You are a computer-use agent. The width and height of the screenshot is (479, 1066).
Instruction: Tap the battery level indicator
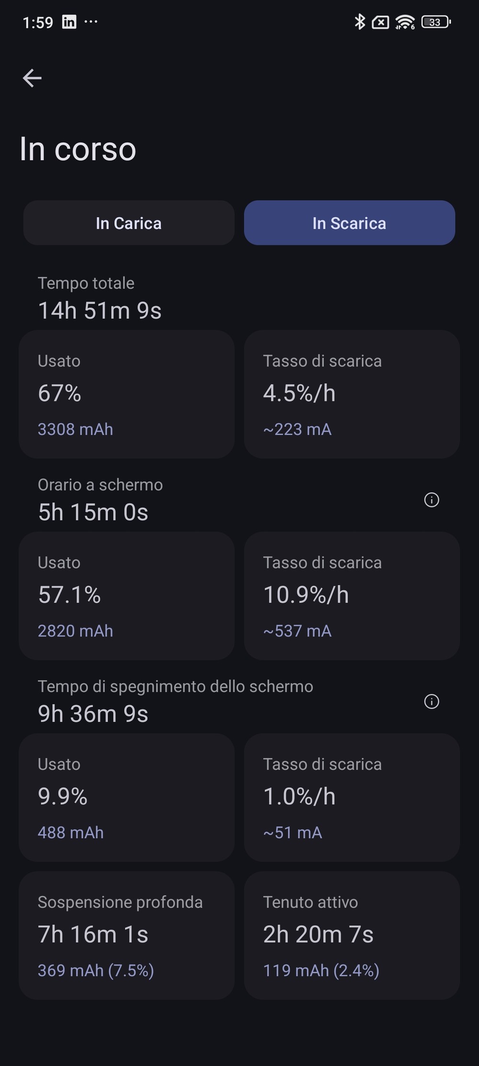[435, 22]
